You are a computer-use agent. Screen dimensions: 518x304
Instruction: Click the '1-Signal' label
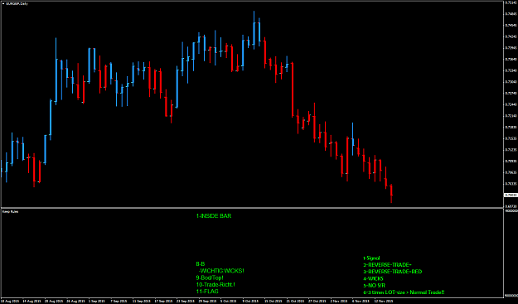[371, 258]
